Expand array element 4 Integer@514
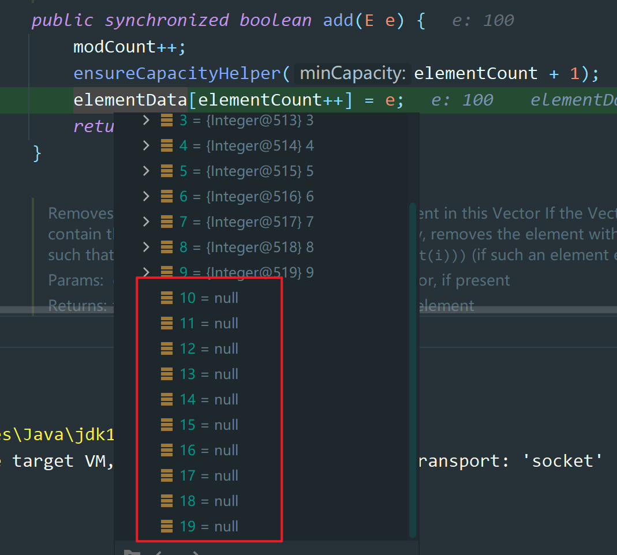The height and width of the screenshot is (555, 617). 146,146
